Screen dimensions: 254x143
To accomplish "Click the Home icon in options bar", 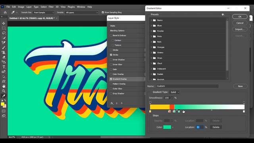I will click(x=5, y=12).
